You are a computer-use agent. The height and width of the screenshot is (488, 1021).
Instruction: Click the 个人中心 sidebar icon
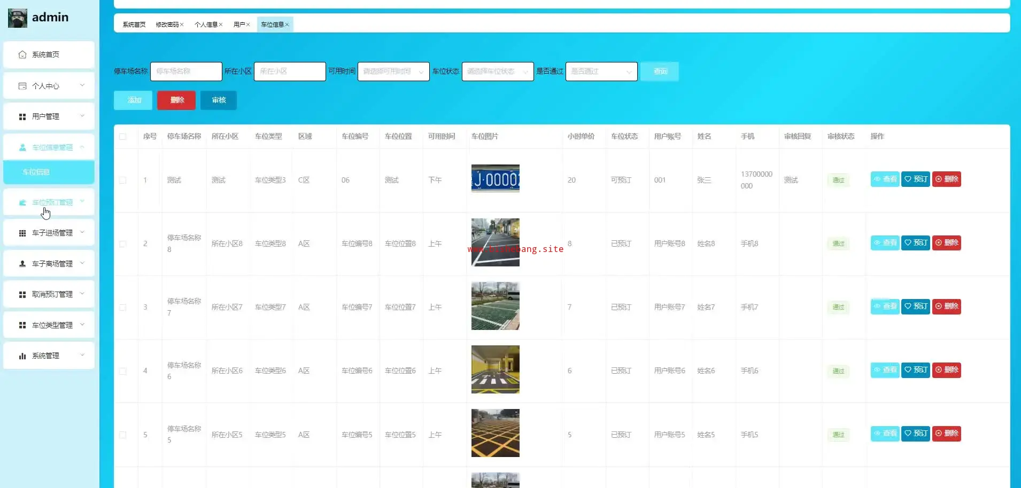[22, 86]
